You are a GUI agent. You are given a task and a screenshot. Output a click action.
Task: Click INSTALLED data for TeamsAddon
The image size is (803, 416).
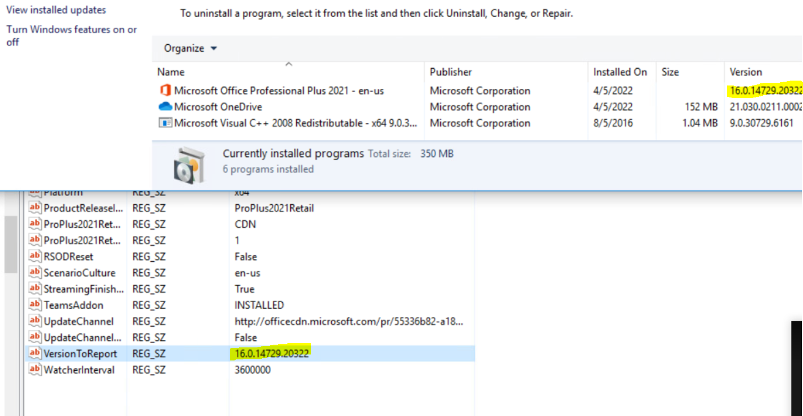coord(259,305)
